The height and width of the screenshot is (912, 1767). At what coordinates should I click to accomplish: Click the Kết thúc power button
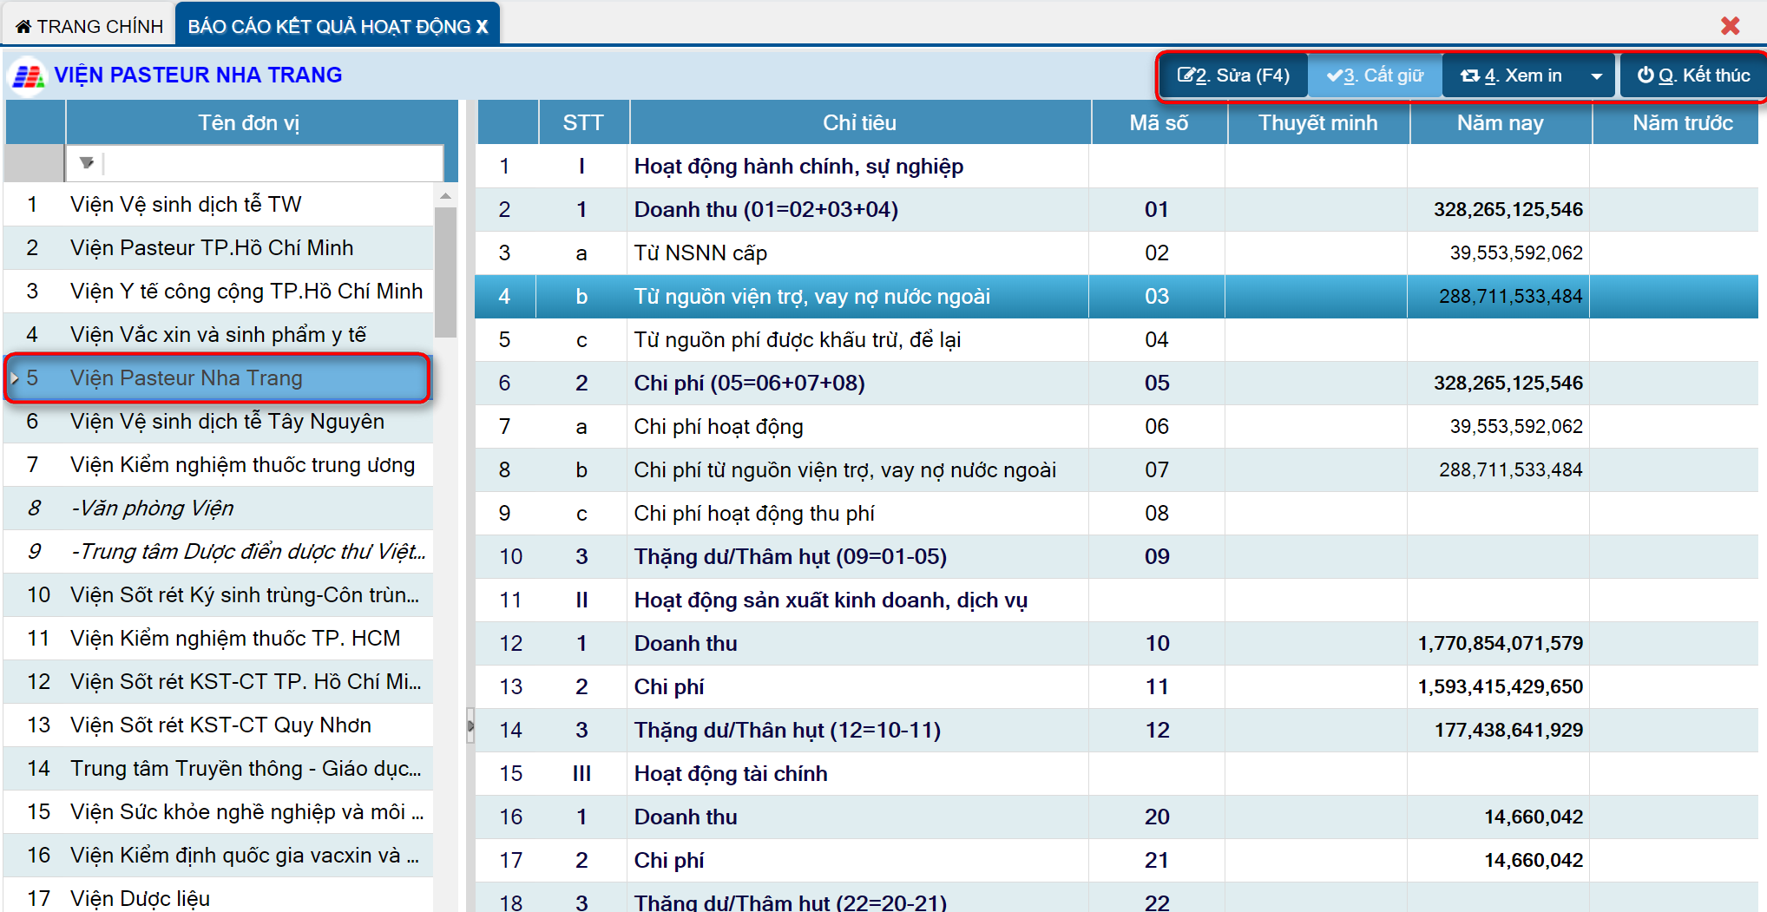(1692, 75)
